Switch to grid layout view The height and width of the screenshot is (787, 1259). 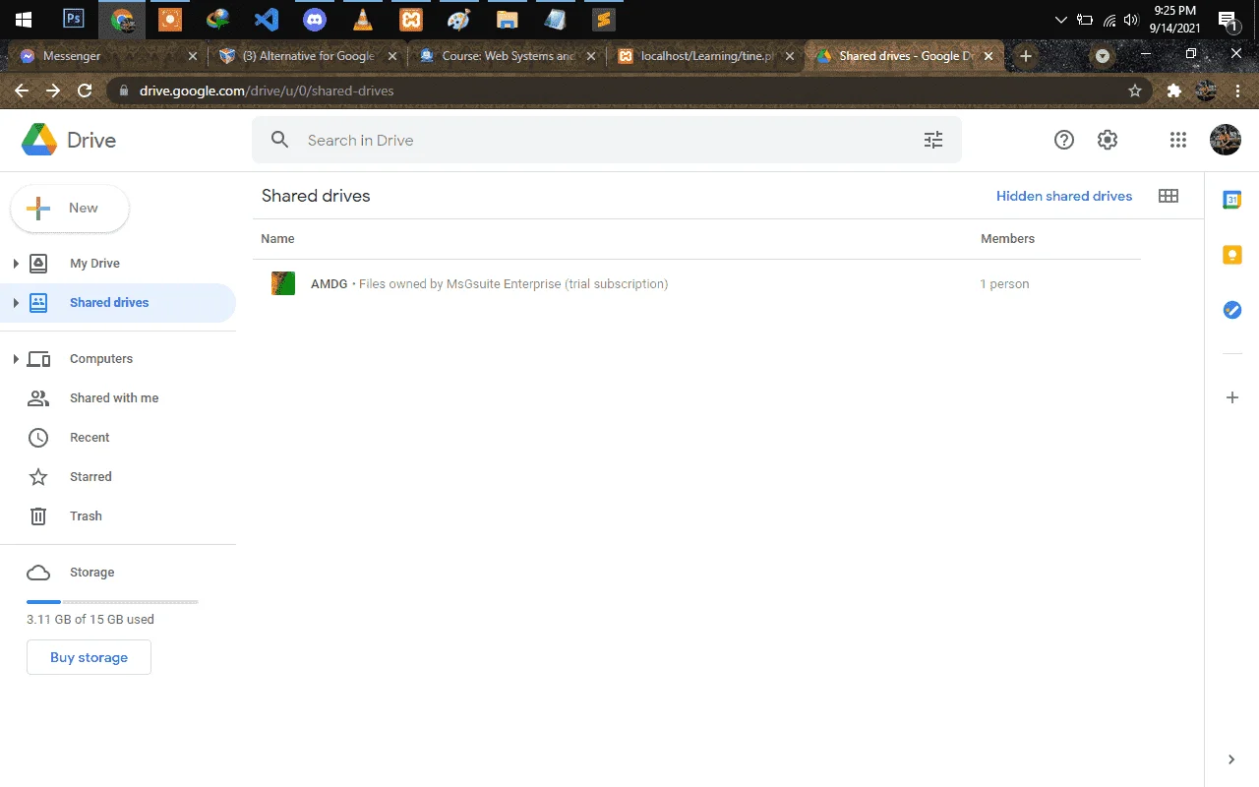tap(1169, 196)
